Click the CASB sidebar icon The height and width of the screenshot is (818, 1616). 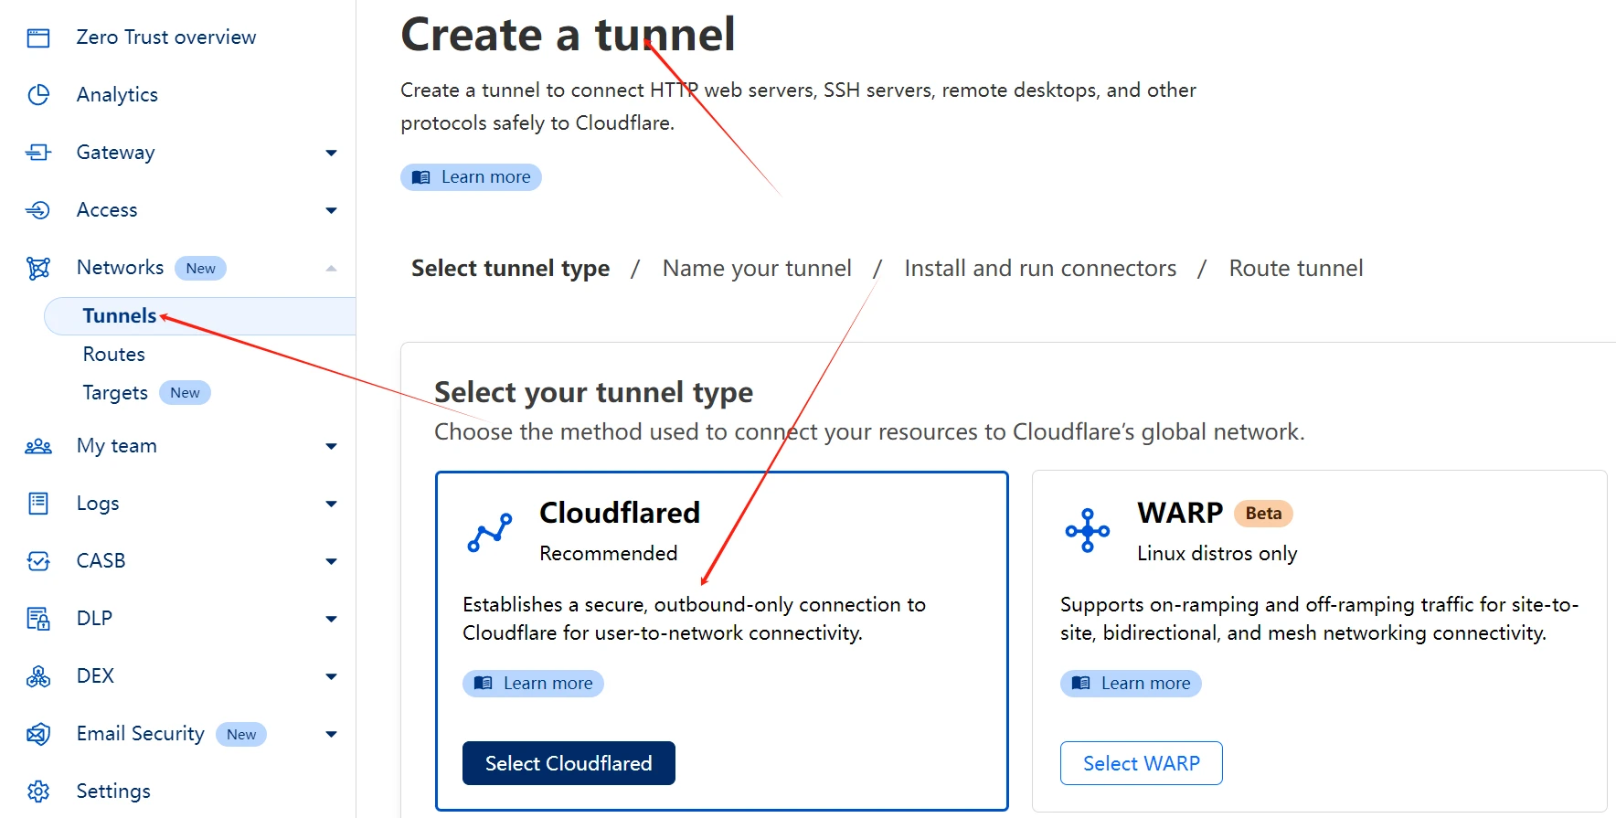38,561
